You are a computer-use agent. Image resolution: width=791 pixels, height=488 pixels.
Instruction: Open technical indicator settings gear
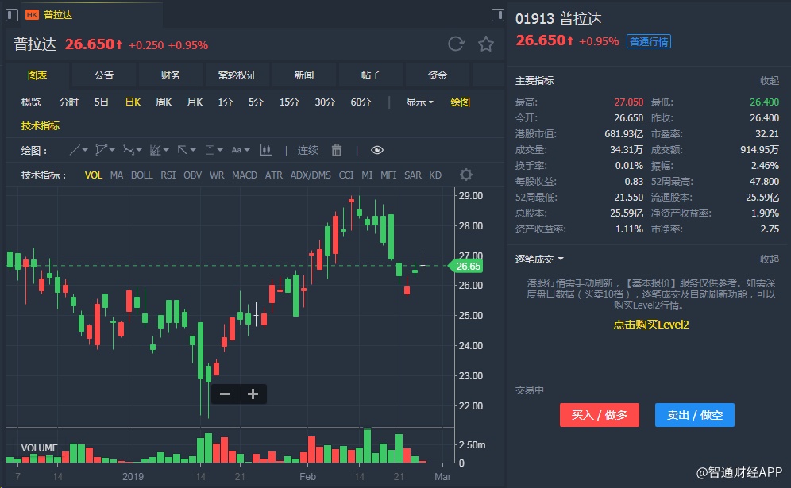pos(466,175)
